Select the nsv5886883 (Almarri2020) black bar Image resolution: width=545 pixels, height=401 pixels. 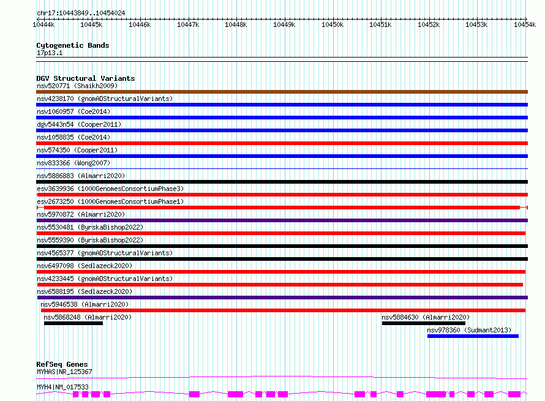(282, 182)
